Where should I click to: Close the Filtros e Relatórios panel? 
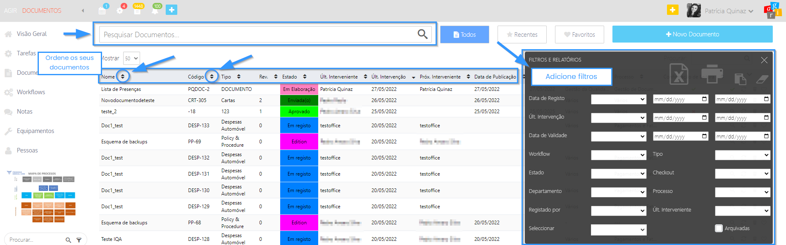pyautogui.click(x=764, y=60)
